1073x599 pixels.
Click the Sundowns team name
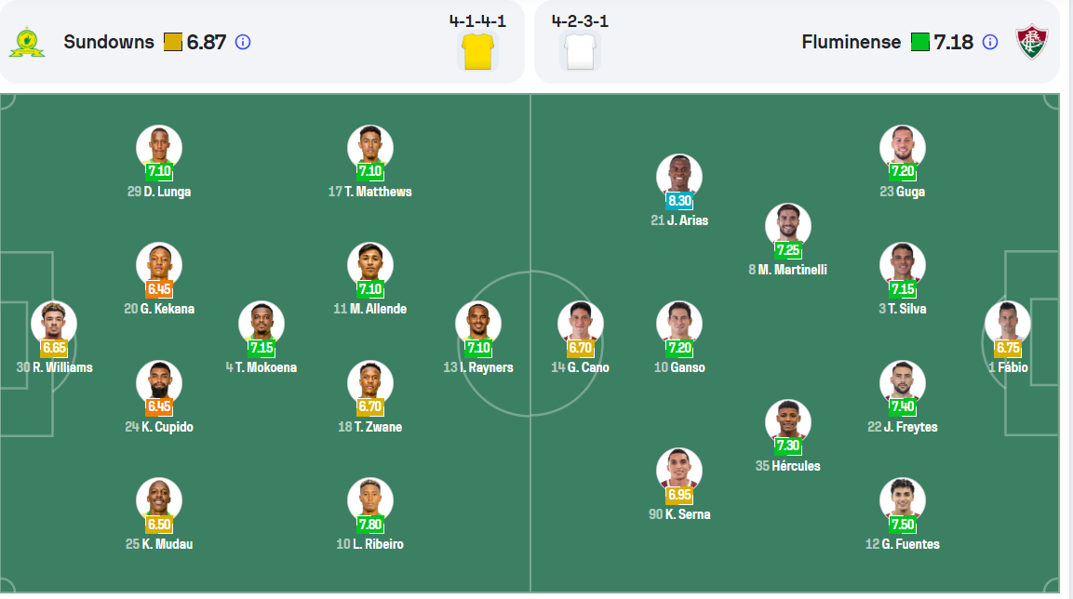pos(109,42)
